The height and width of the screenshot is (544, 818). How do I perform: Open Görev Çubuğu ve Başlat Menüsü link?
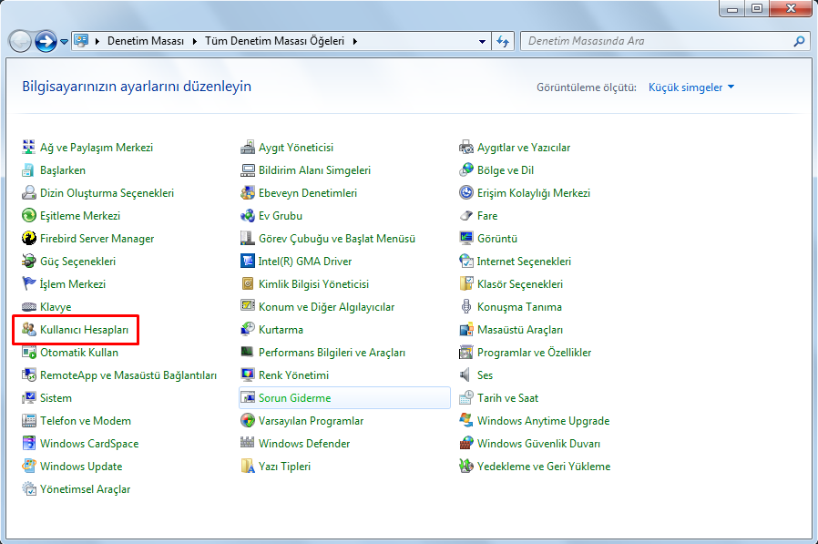tap(337, 239)
